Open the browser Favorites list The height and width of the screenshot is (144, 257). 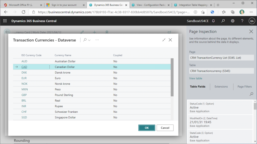click(224, 12)
